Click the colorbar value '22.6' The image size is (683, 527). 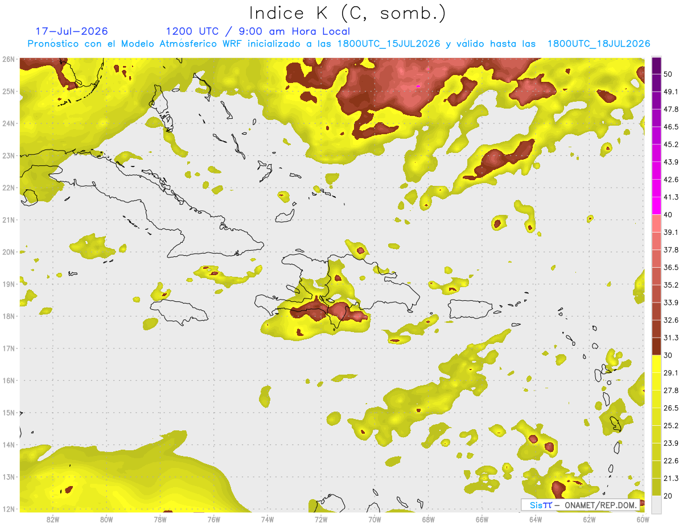coord(671,460)
